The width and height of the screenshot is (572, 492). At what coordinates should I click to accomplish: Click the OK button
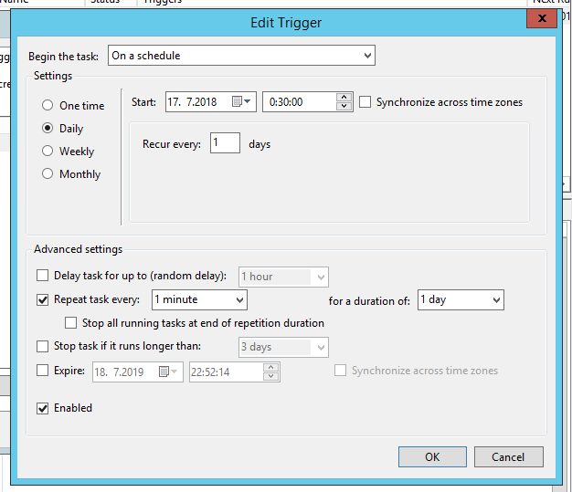[x=432, y=456]
